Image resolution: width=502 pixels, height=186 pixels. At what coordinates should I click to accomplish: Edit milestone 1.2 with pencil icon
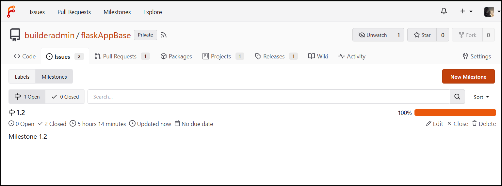pyautogui.click(x=435, y=124)
